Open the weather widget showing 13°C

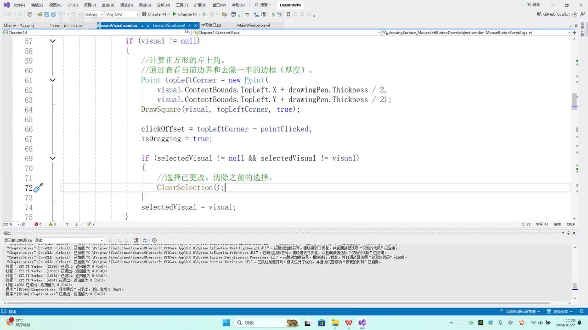click(x=17, y=323)
